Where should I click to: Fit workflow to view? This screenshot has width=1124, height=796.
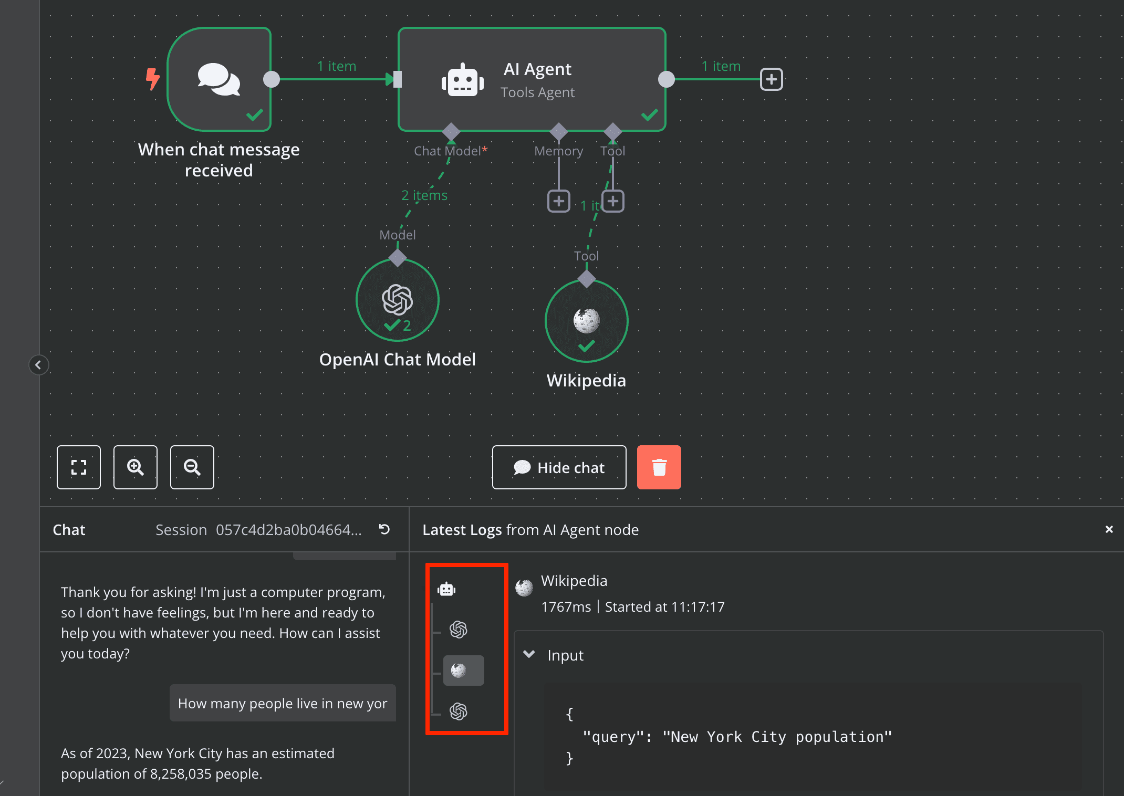point(79,467)
